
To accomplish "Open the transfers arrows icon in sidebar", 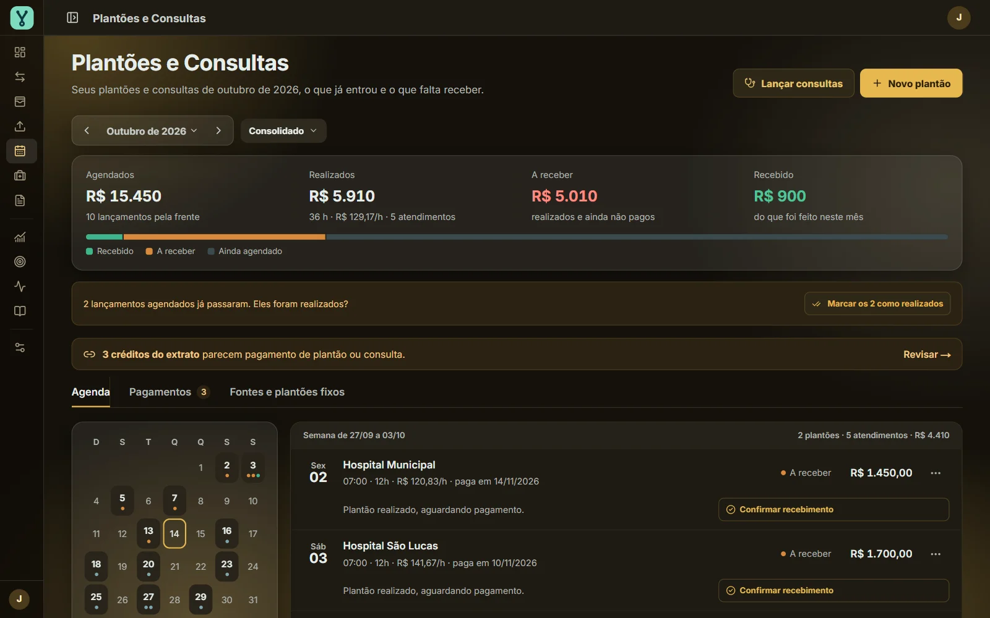I will [x=20, y=77].
